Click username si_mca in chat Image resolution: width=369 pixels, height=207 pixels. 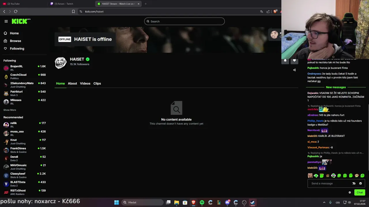coord(312,142)
